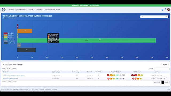Open actions ellipsis for Biometric System row
The width and height of the screenshot is (171, 96).
[x=164, y=79]
